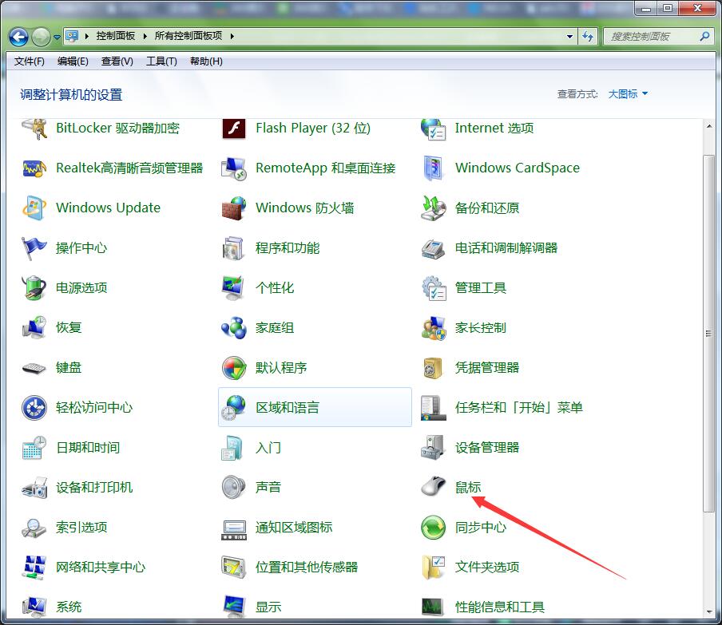Open the 查看(V) menu

(x=117, y=61)
